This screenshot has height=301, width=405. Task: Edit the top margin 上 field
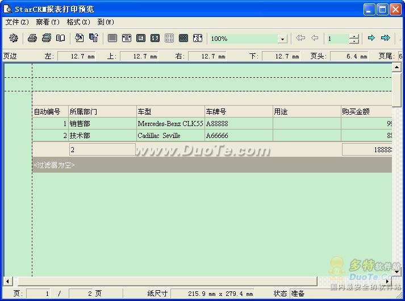(x=139, y=56)
